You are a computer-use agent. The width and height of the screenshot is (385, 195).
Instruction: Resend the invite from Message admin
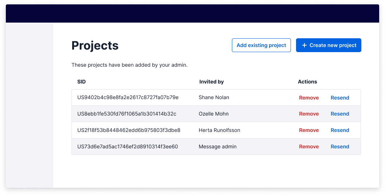[340, 147]
